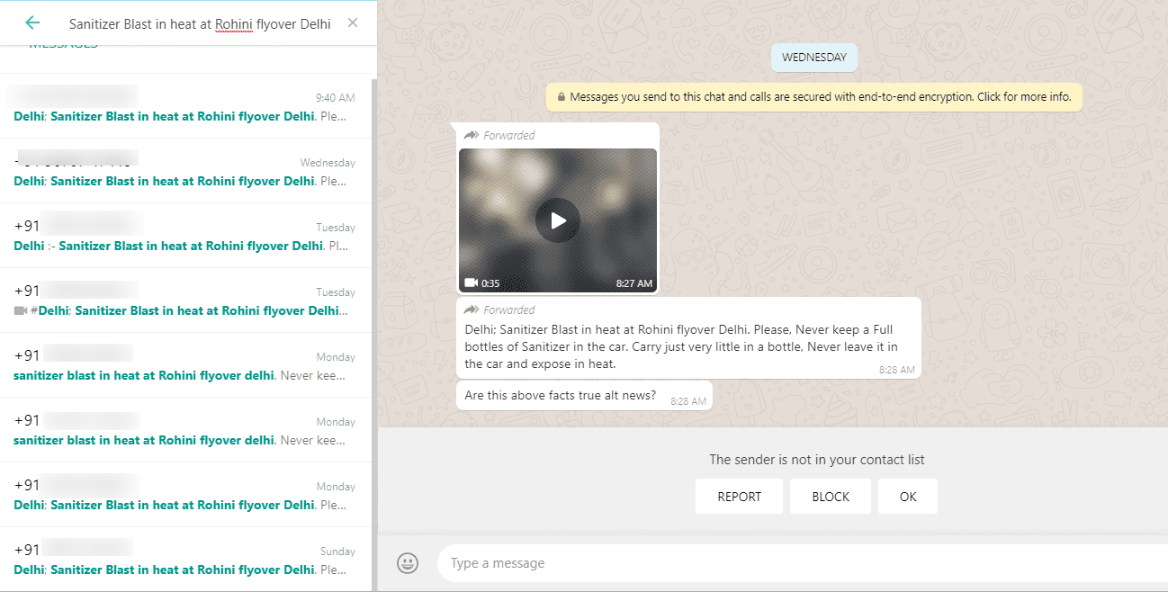Open the 9:40 AM search result
This screenshot has width=1168, height=592.
[186, 106]
